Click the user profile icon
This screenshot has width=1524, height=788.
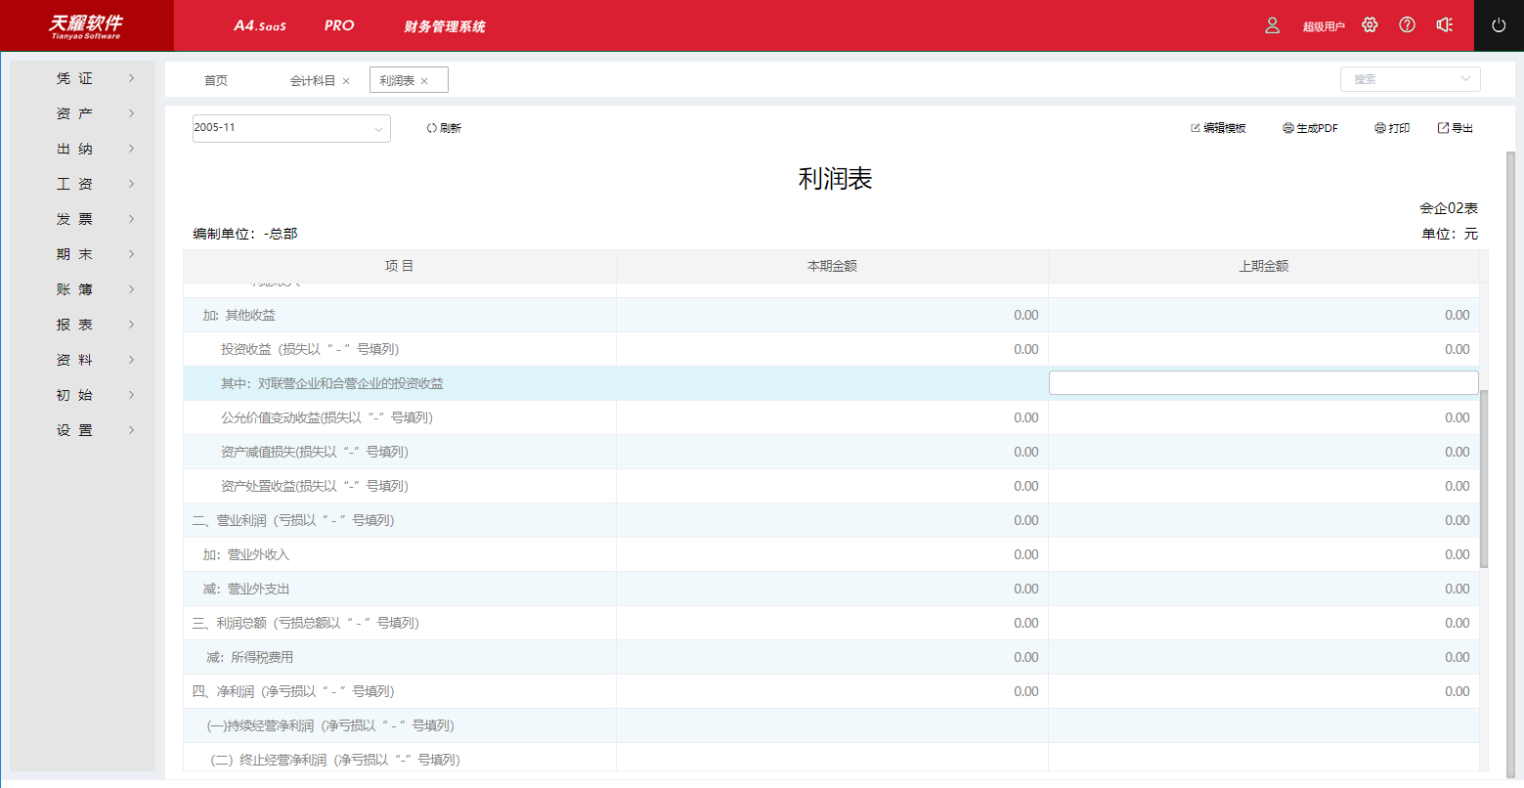pyautogui.click(x=1272, y=25)
